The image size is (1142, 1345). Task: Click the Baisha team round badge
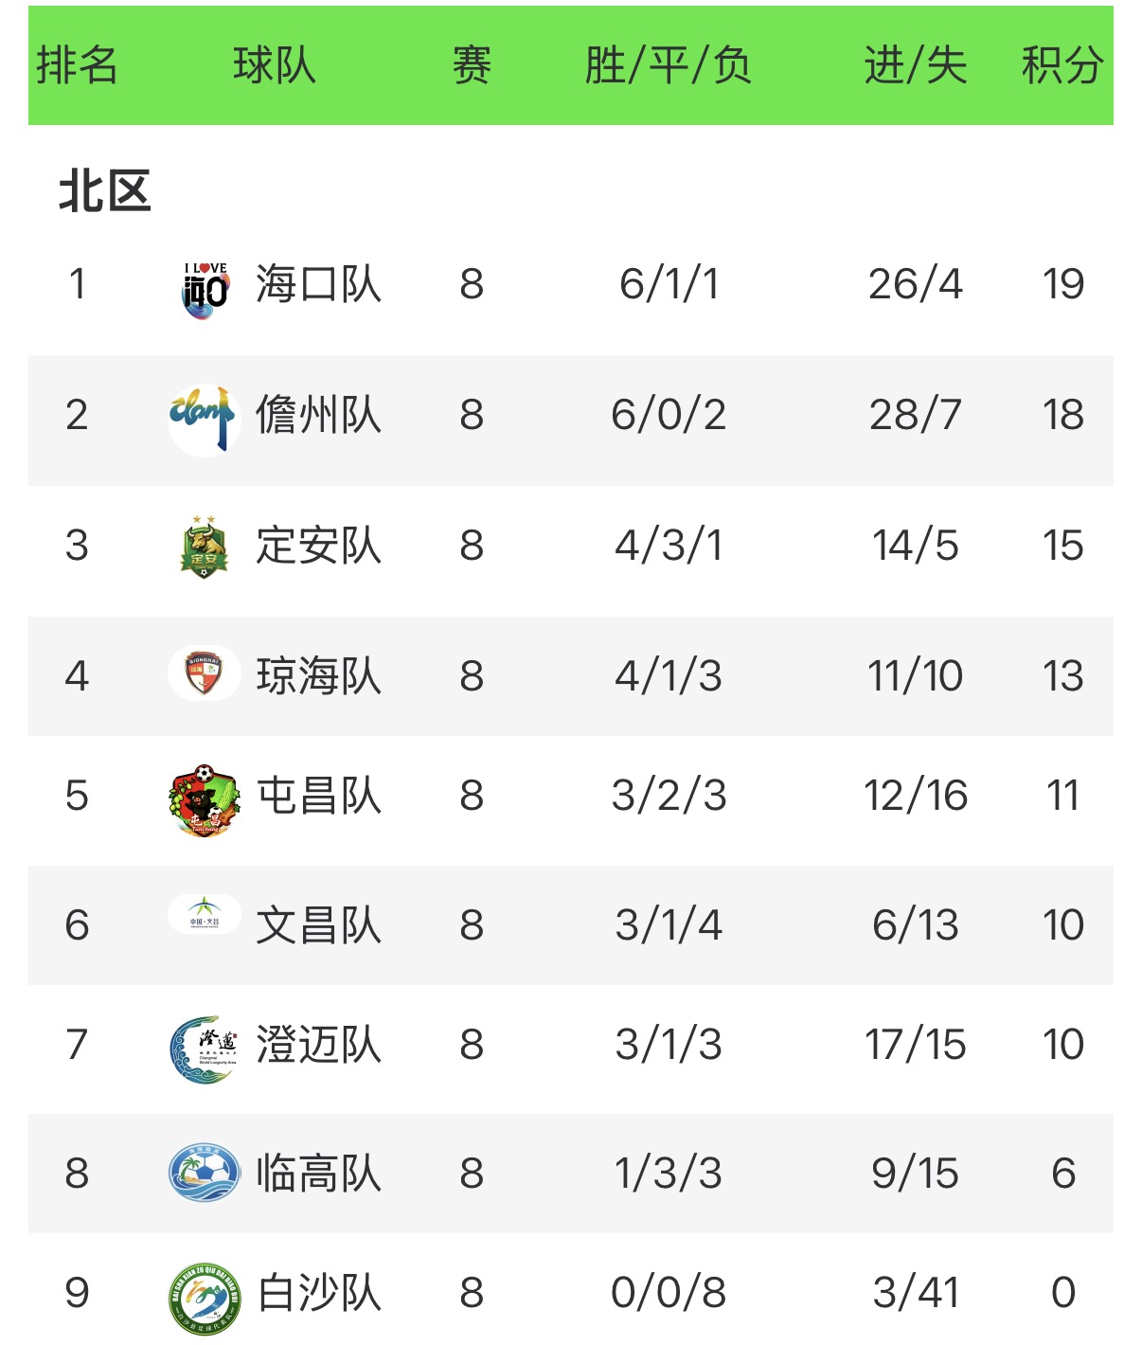[204, 1298]
